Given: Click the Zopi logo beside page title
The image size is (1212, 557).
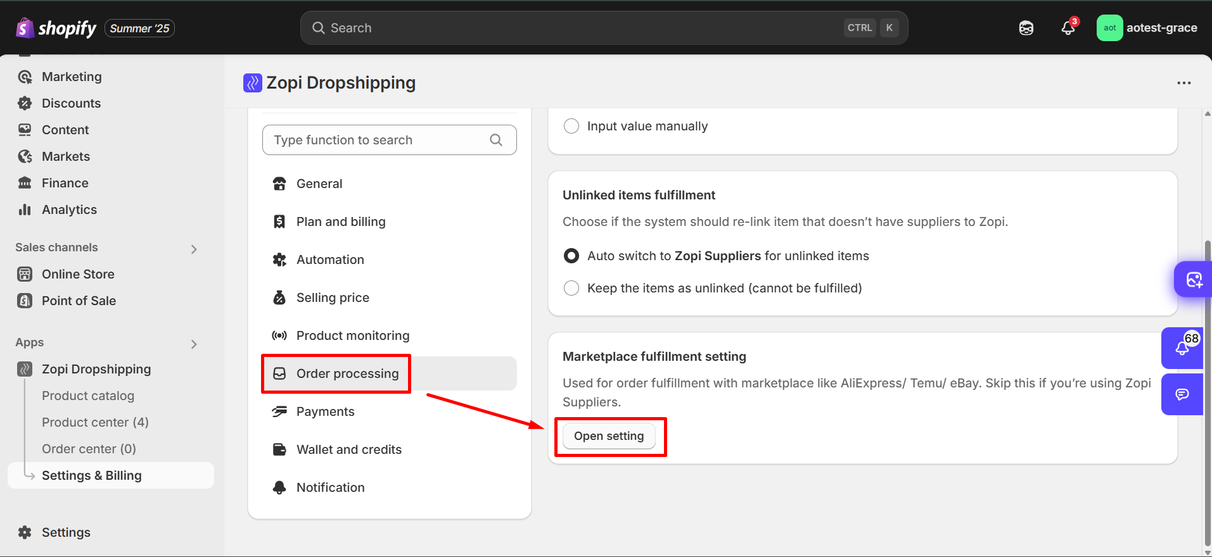Looking at the screenshot, I should pos(253,83).
